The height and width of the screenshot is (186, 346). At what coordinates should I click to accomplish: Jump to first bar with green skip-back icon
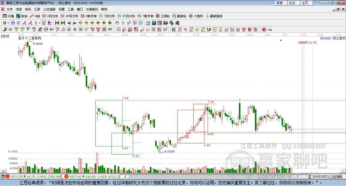coord(57,23)
